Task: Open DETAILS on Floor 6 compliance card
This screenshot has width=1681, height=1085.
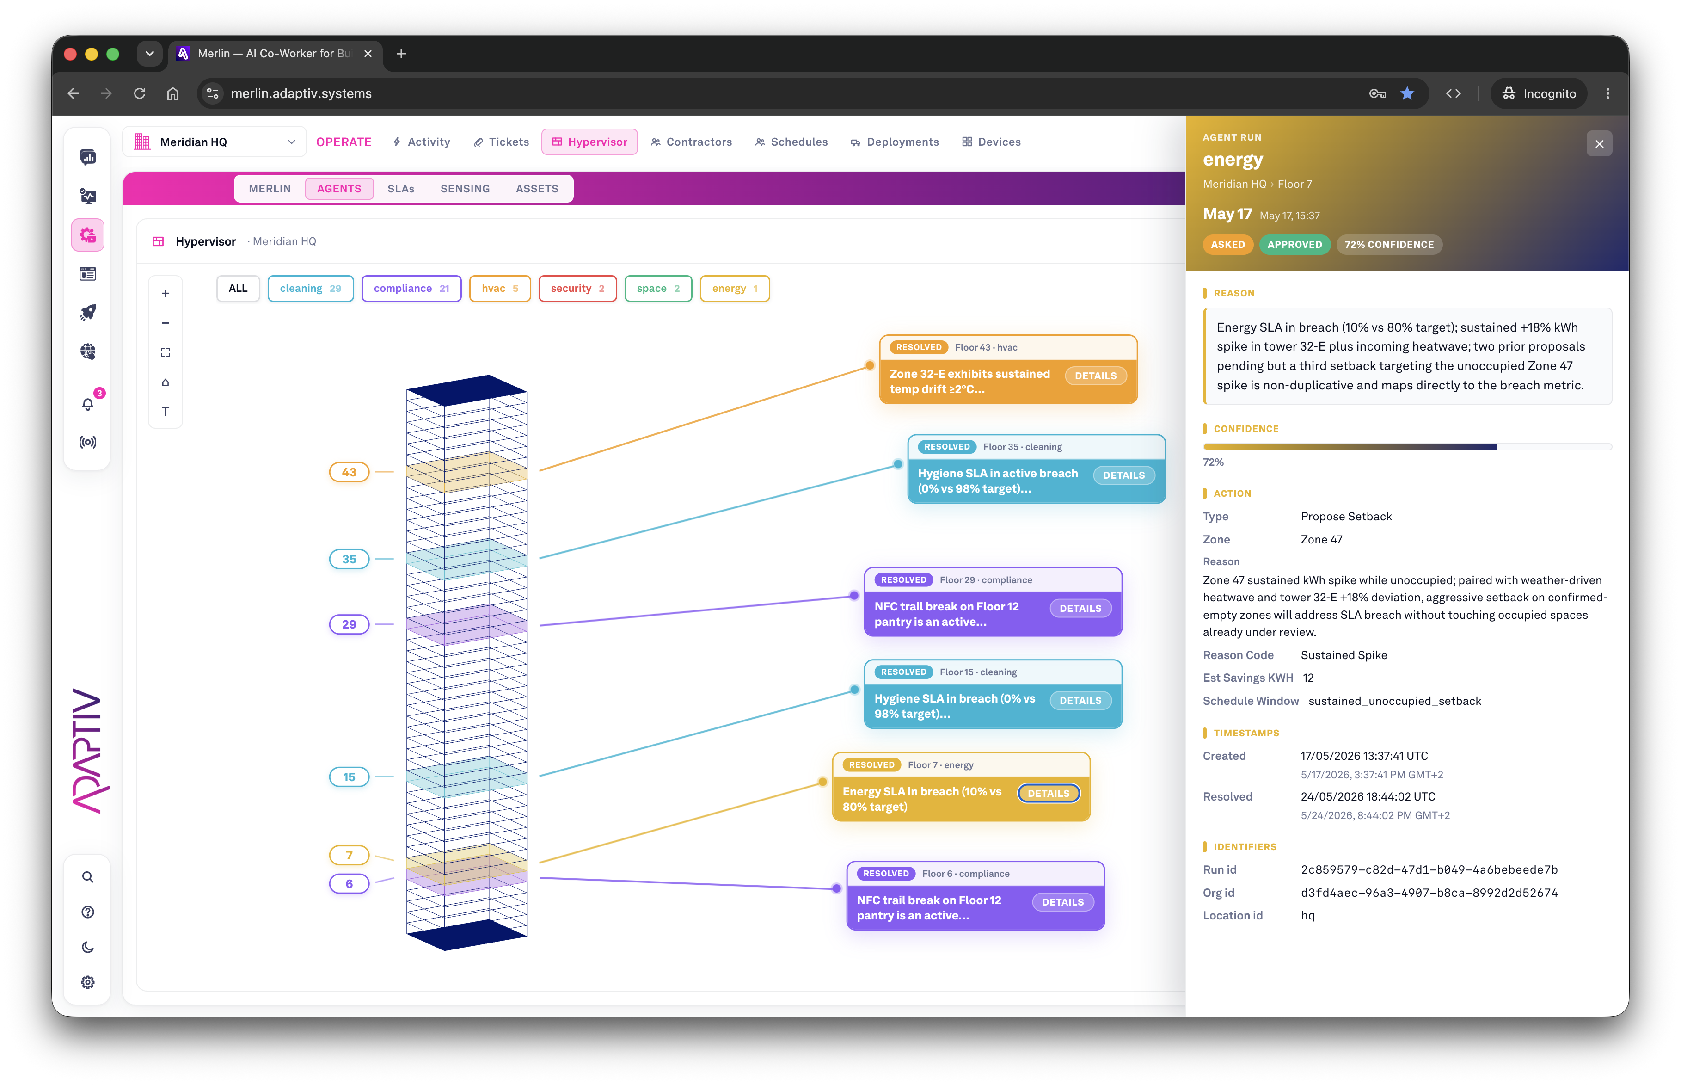Action: point(1063,902)
